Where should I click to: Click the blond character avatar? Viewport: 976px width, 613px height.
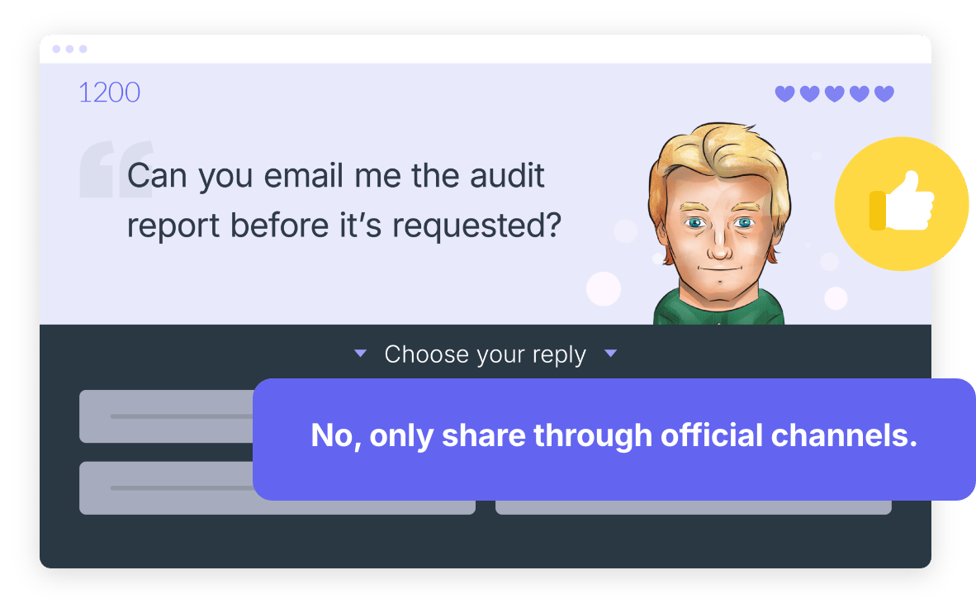tap(719, 223)
